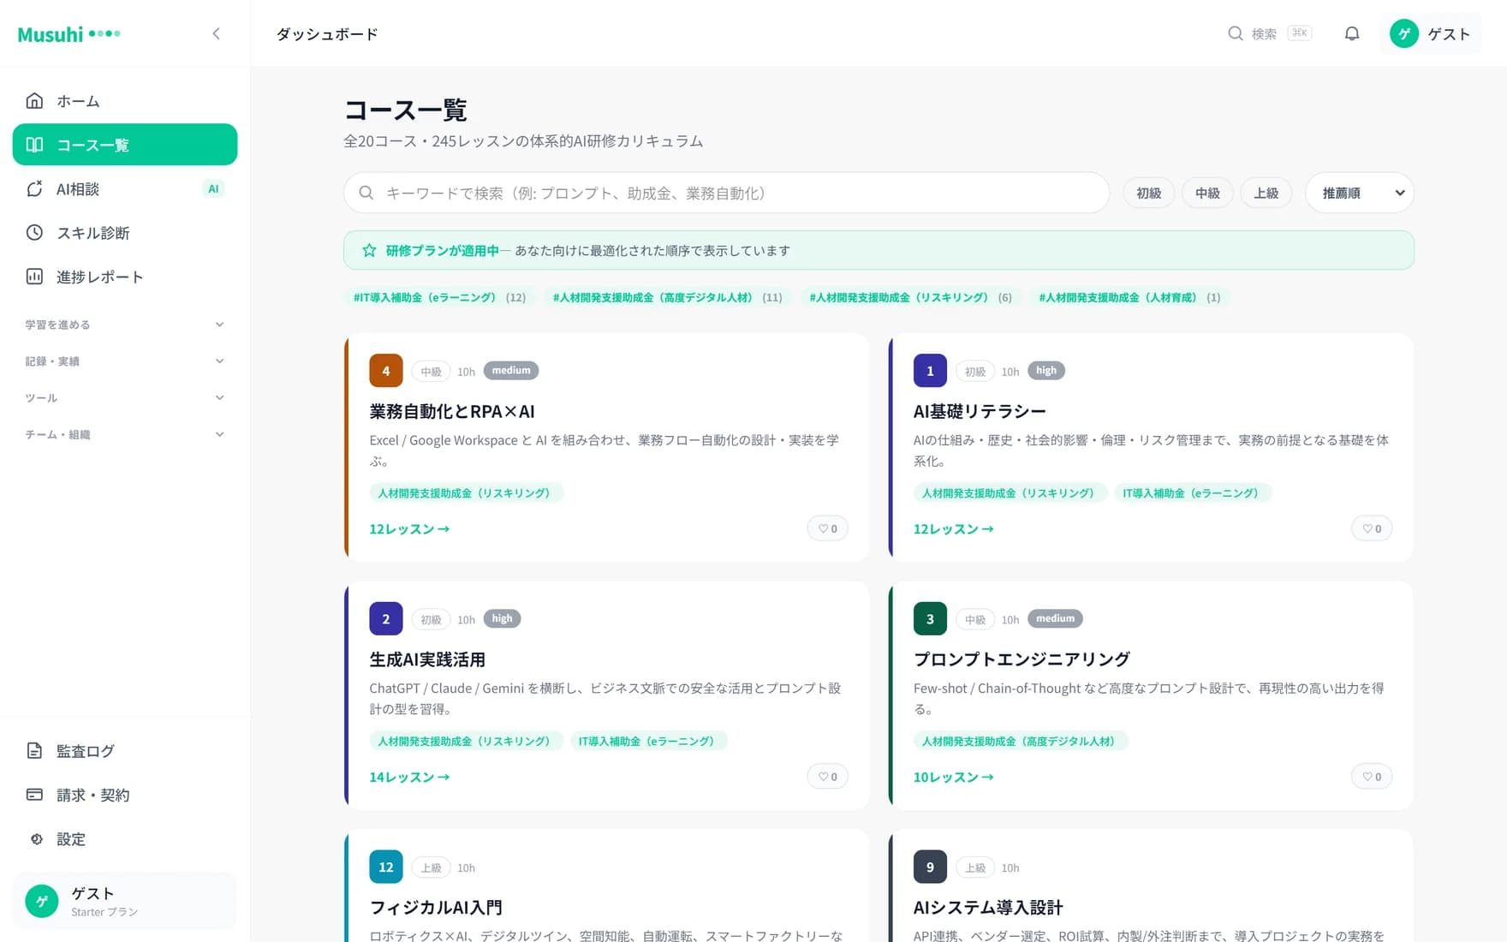This screenshot has height=942, width=1507.
Task: Open 12レッスン link on AI基礎リテラシー
Action: click(953, 529)
